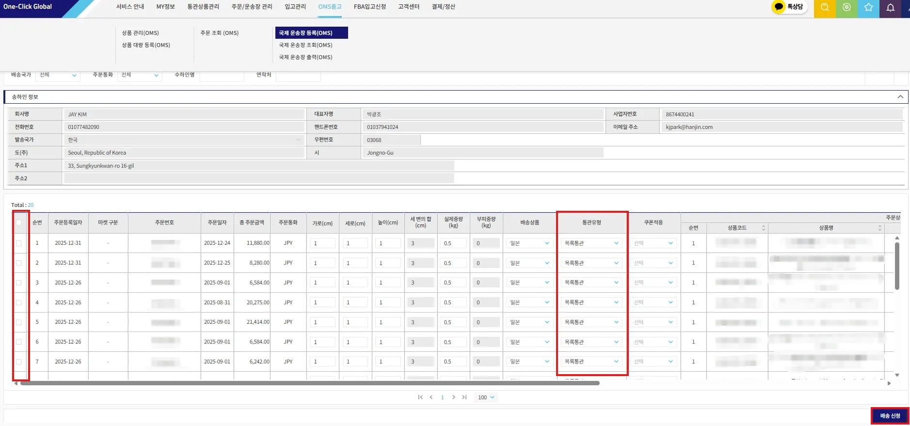Click the 주문번호 column header
This screenshot has width=910, height=426.
click(164, 222)
